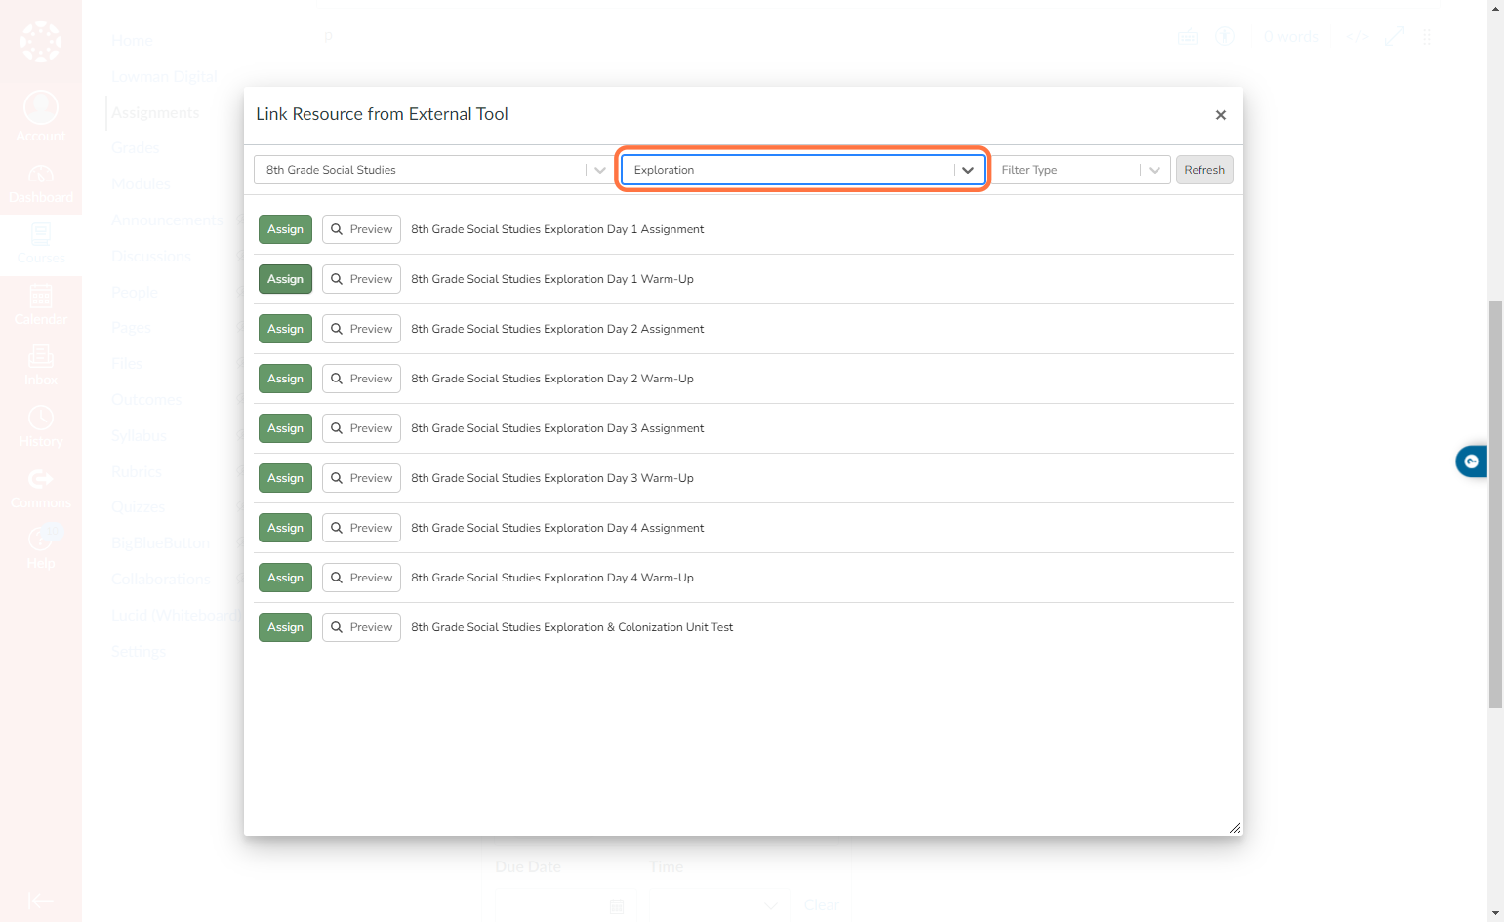Assign Exploration Day 1 Warm-Up
This screenshot has height=922, width=1504.
pos(285,279)
